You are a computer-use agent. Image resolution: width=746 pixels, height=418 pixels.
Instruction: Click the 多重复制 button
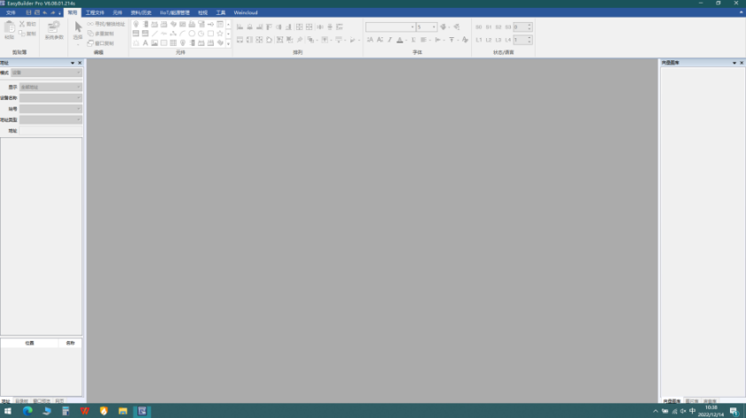click(100, 33)
